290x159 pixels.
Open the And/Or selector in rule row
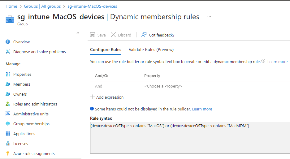[99, 86]
